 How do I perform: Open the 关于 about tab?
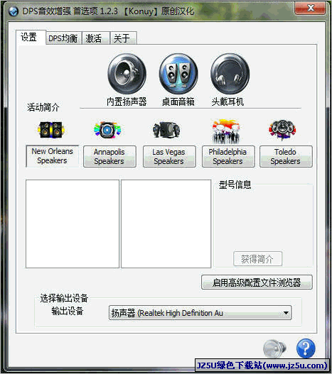pos(123,38)
